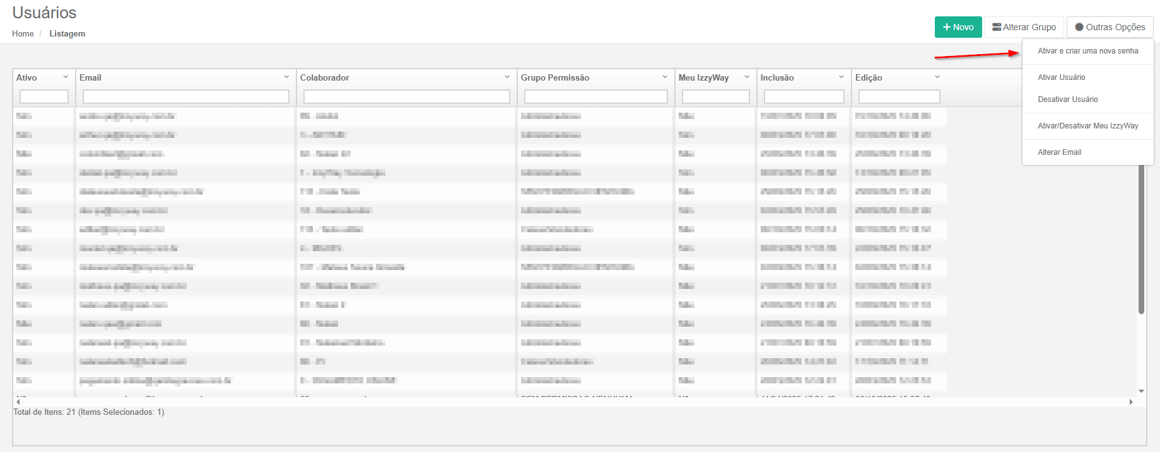Choose Ativar Usuário from the menu
The width and height of the screenshot is (1160, 452).
1061,77
